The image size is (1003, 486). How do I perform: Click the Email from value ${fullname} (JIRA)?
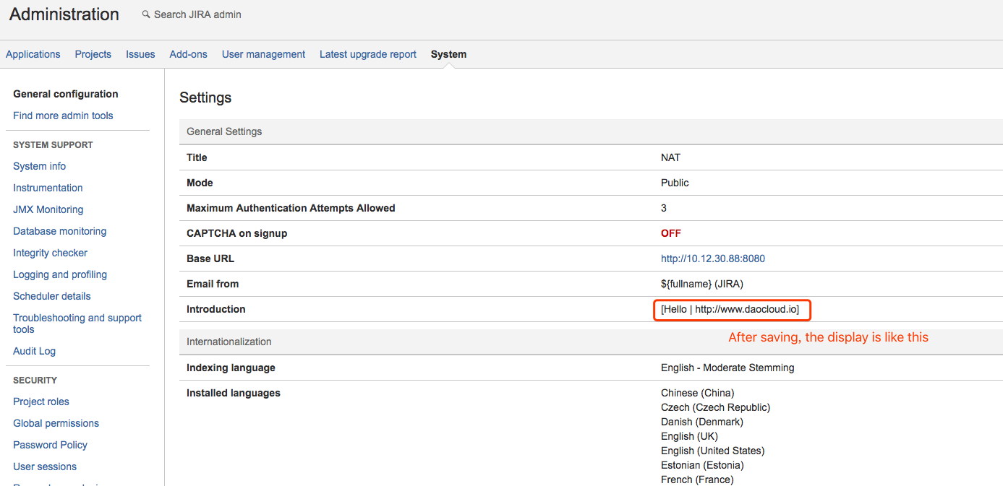click(x=702, y=284)
